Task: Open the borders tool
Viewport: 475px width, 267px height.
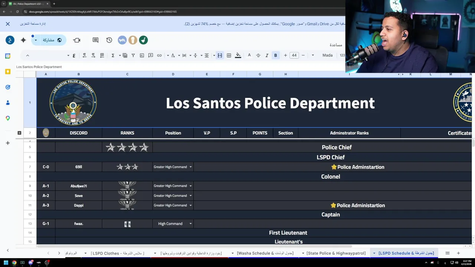Action: pos(229,55)
